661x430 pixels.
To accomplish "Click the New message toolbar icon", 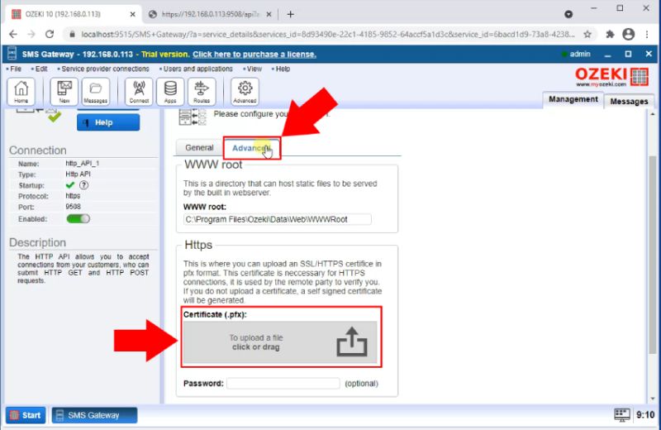I will [64, 91].
